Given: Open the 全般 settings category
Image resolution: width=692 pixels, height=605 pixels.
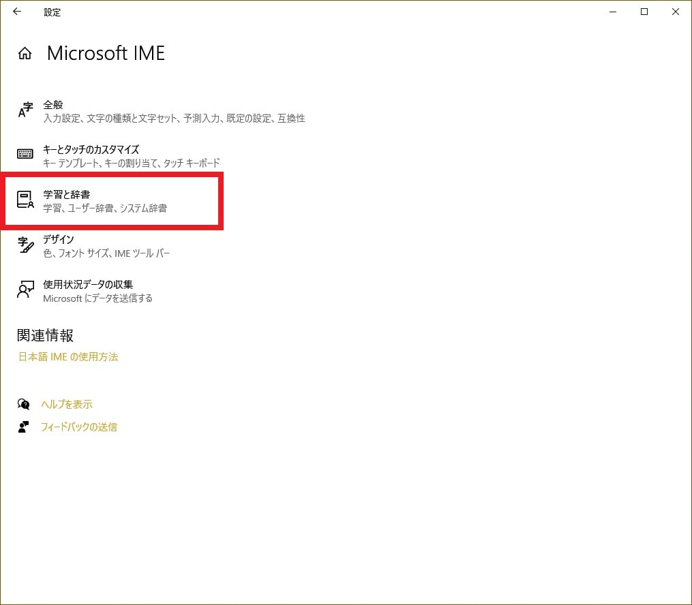Looking at the screenshot, I should 162,111.
